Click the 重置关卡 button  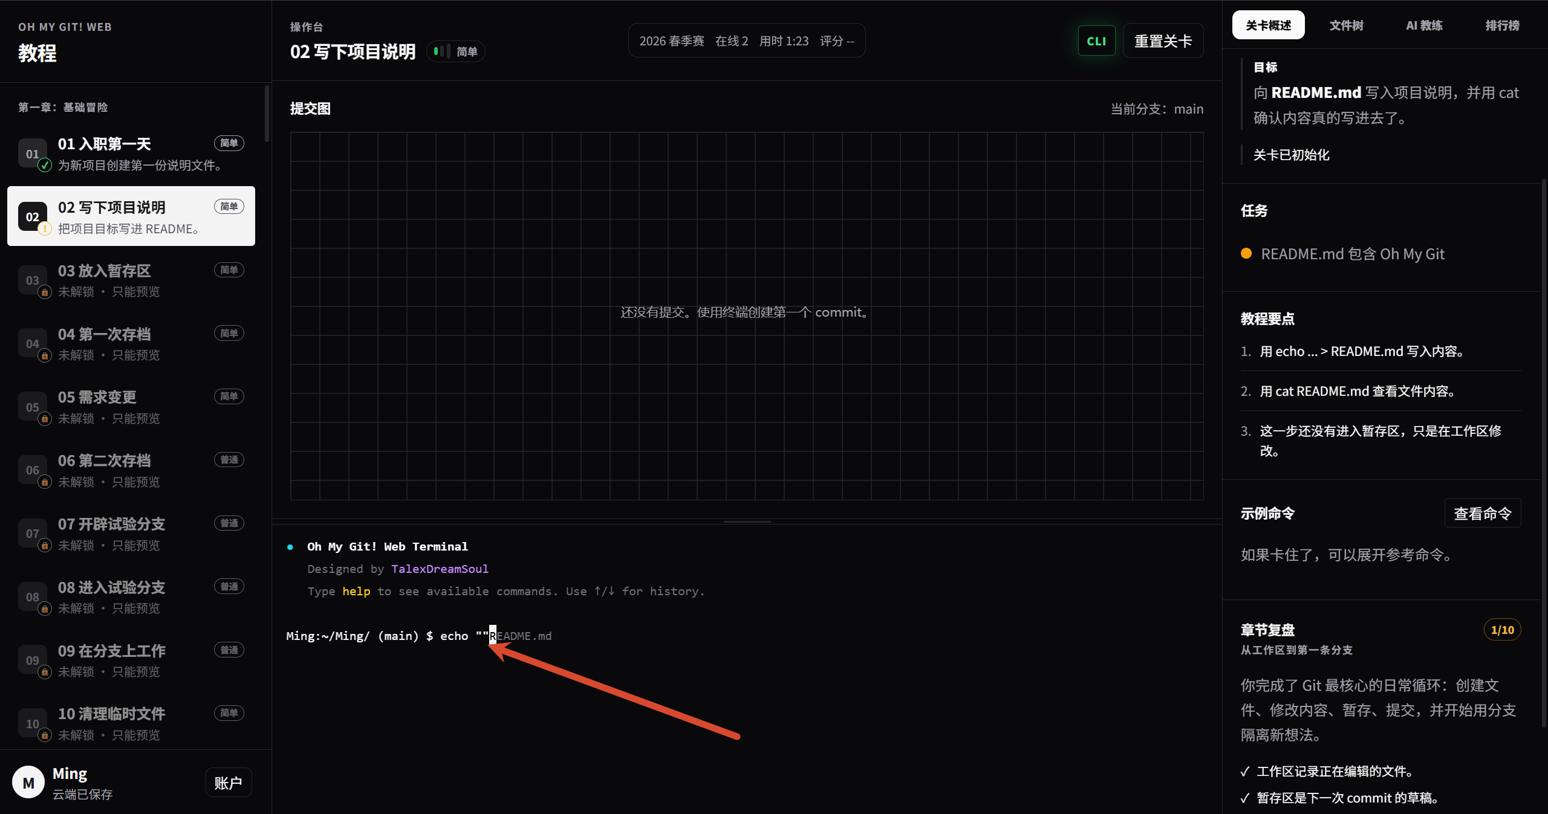tap(1163, 41)
